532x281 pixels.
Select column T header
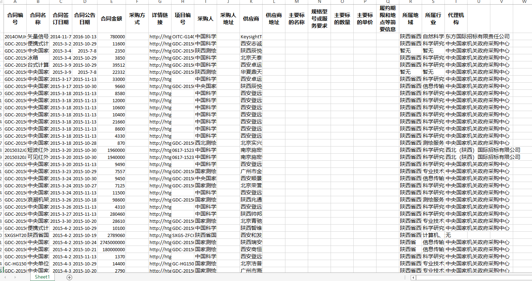pyautogui.click(x=456, y=2)
